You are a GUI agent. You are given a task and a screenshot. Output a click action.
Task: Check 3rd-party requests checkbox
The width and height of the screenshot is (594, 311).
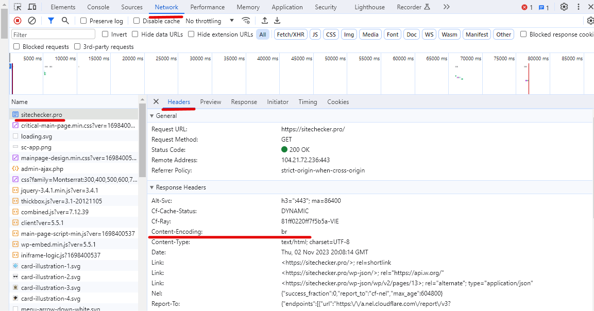click(77, 46)
